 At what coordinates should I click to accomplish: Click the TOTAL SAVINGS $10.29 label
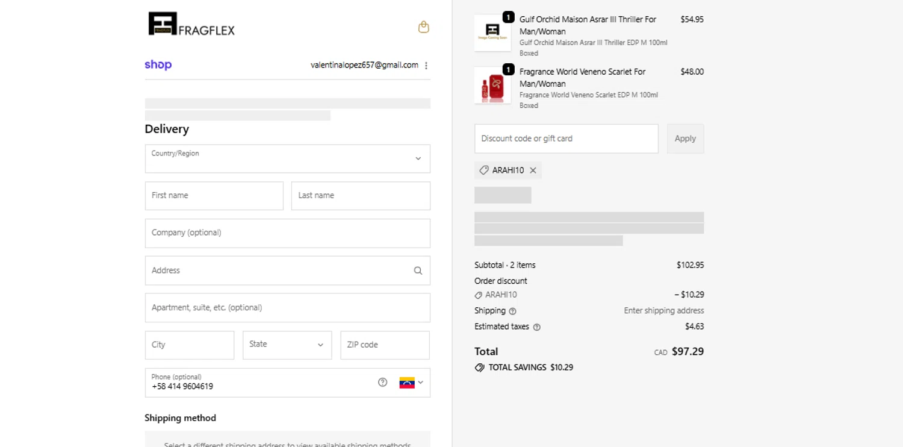click(530, 367)
